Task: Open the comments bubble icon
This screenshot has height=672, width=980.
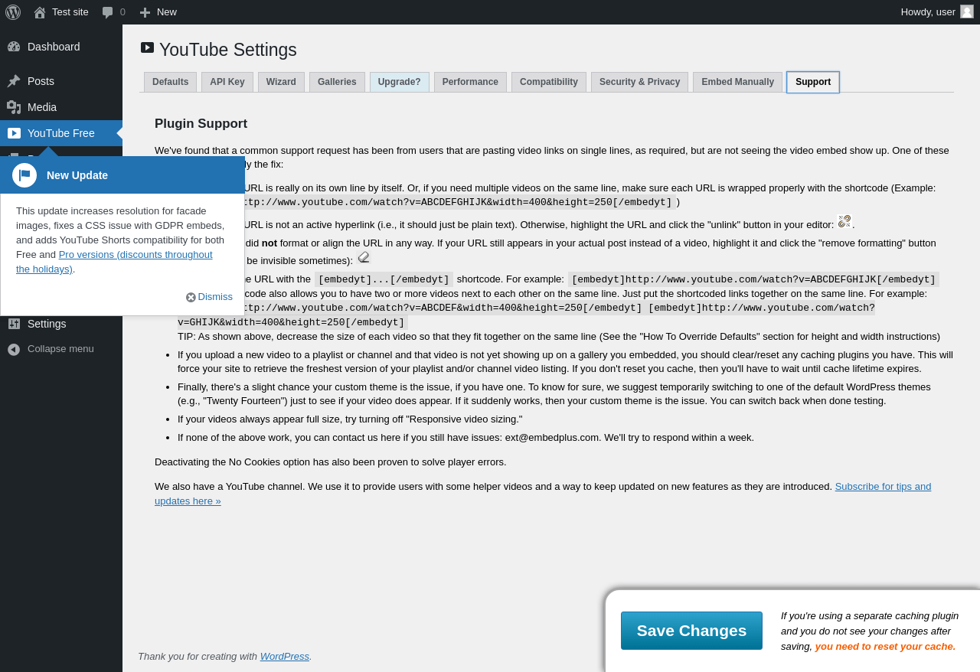Action: (x=108, y=12)
